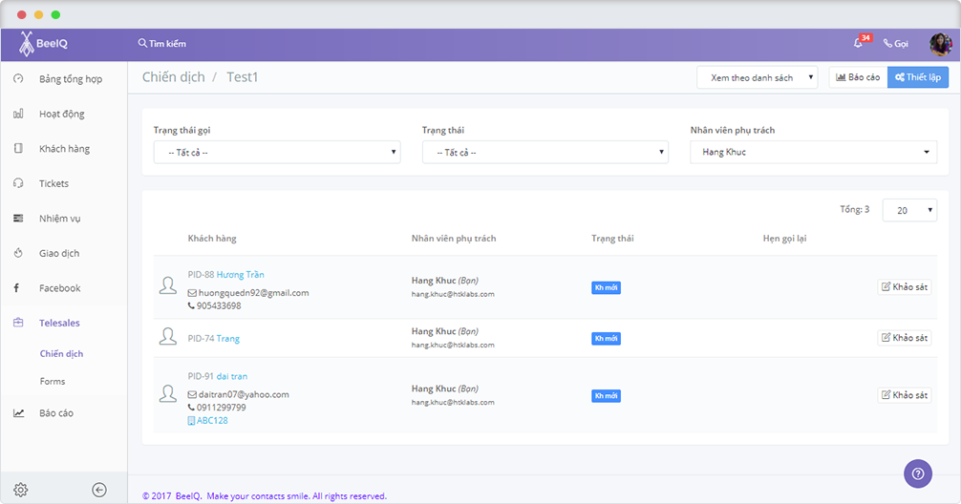Open customer link dai tran
Viewport: 961px width, 504px height.
point(232,376)
